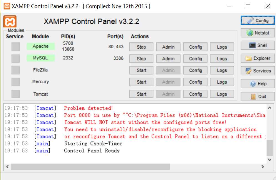The width and height of the screenshot is (276, 180).
Task: Open Apache Admin page
Action: tap(168, 47)
